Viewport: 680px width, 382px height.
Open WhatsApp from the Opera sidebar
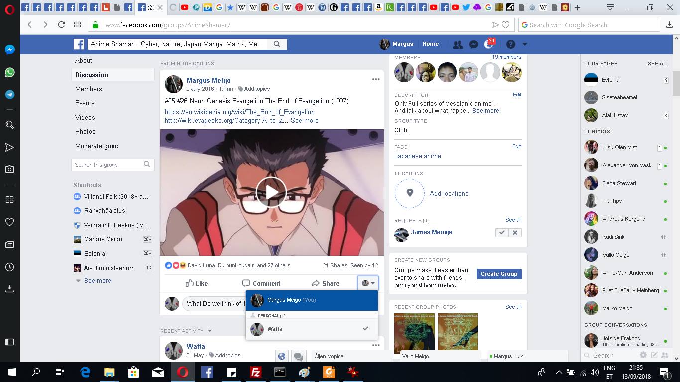(x=9, y=72)
